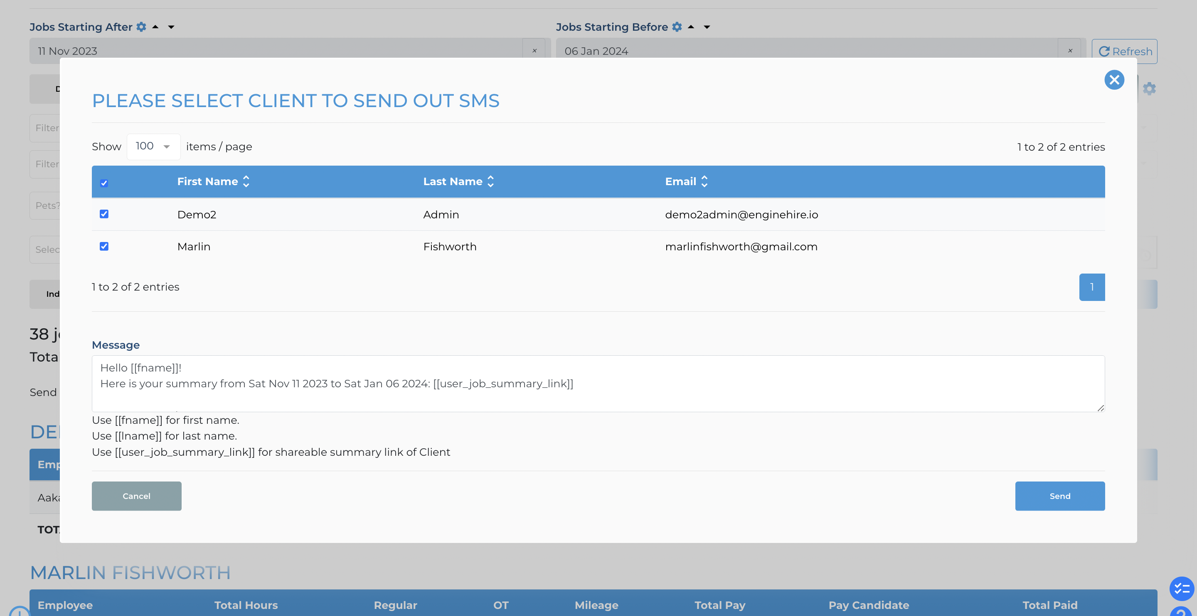
Task: Toggle the select-all checkbox in table header
Action: pyautogui.click(x=104, y=183)
